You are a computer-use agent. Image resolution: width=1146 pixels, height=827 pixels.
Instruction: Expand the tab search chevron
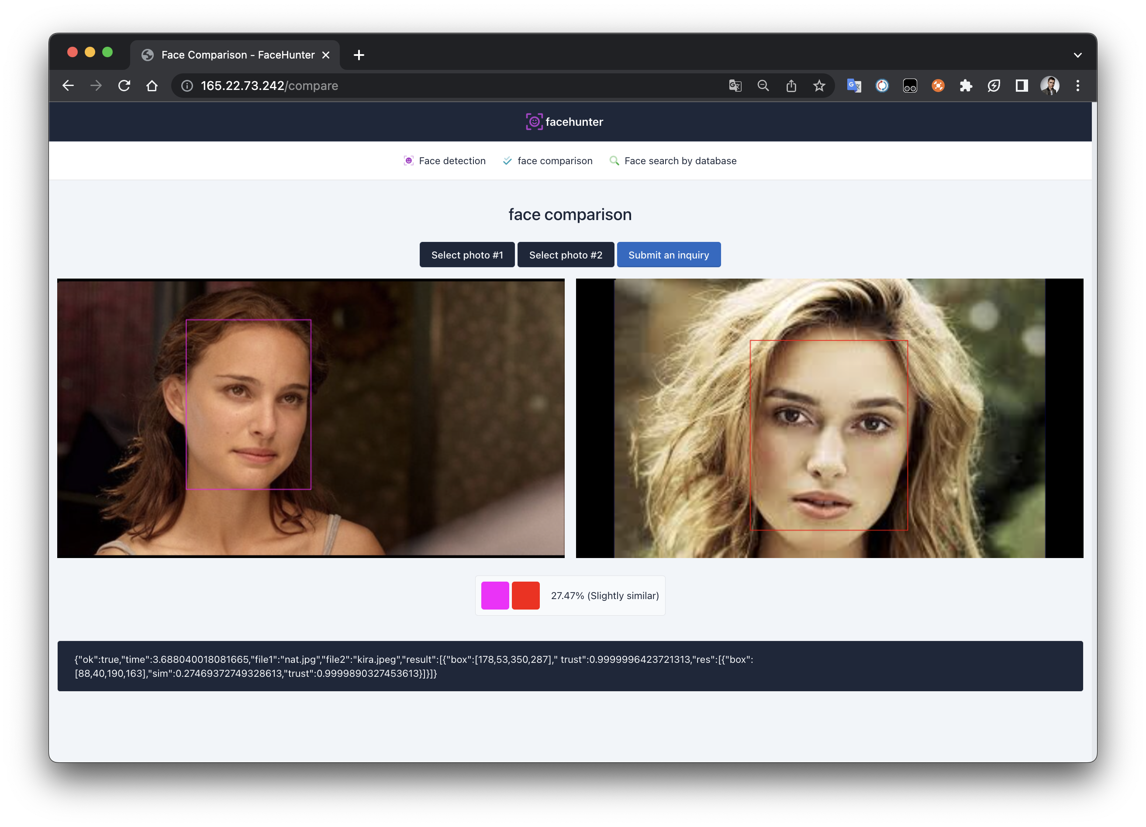coord(1078,55)
